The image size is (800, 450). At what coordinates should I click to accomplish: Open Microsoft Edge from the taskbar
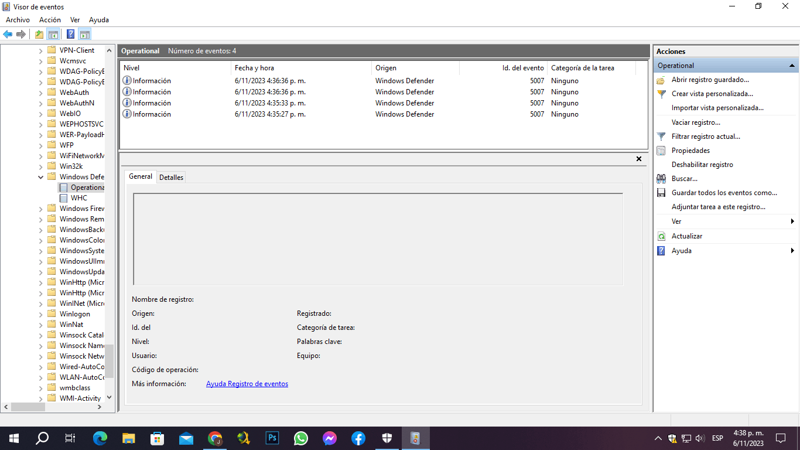coord(101,438)
